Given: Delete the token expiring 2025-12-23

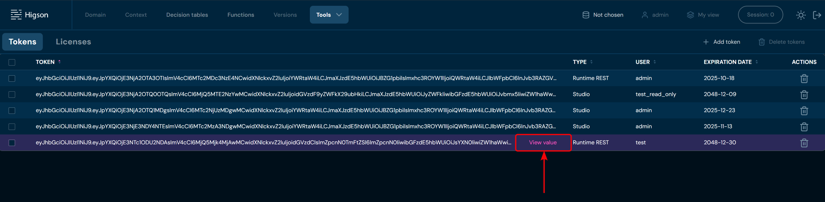Looking at the screenshot, I should tap(804, 111).
